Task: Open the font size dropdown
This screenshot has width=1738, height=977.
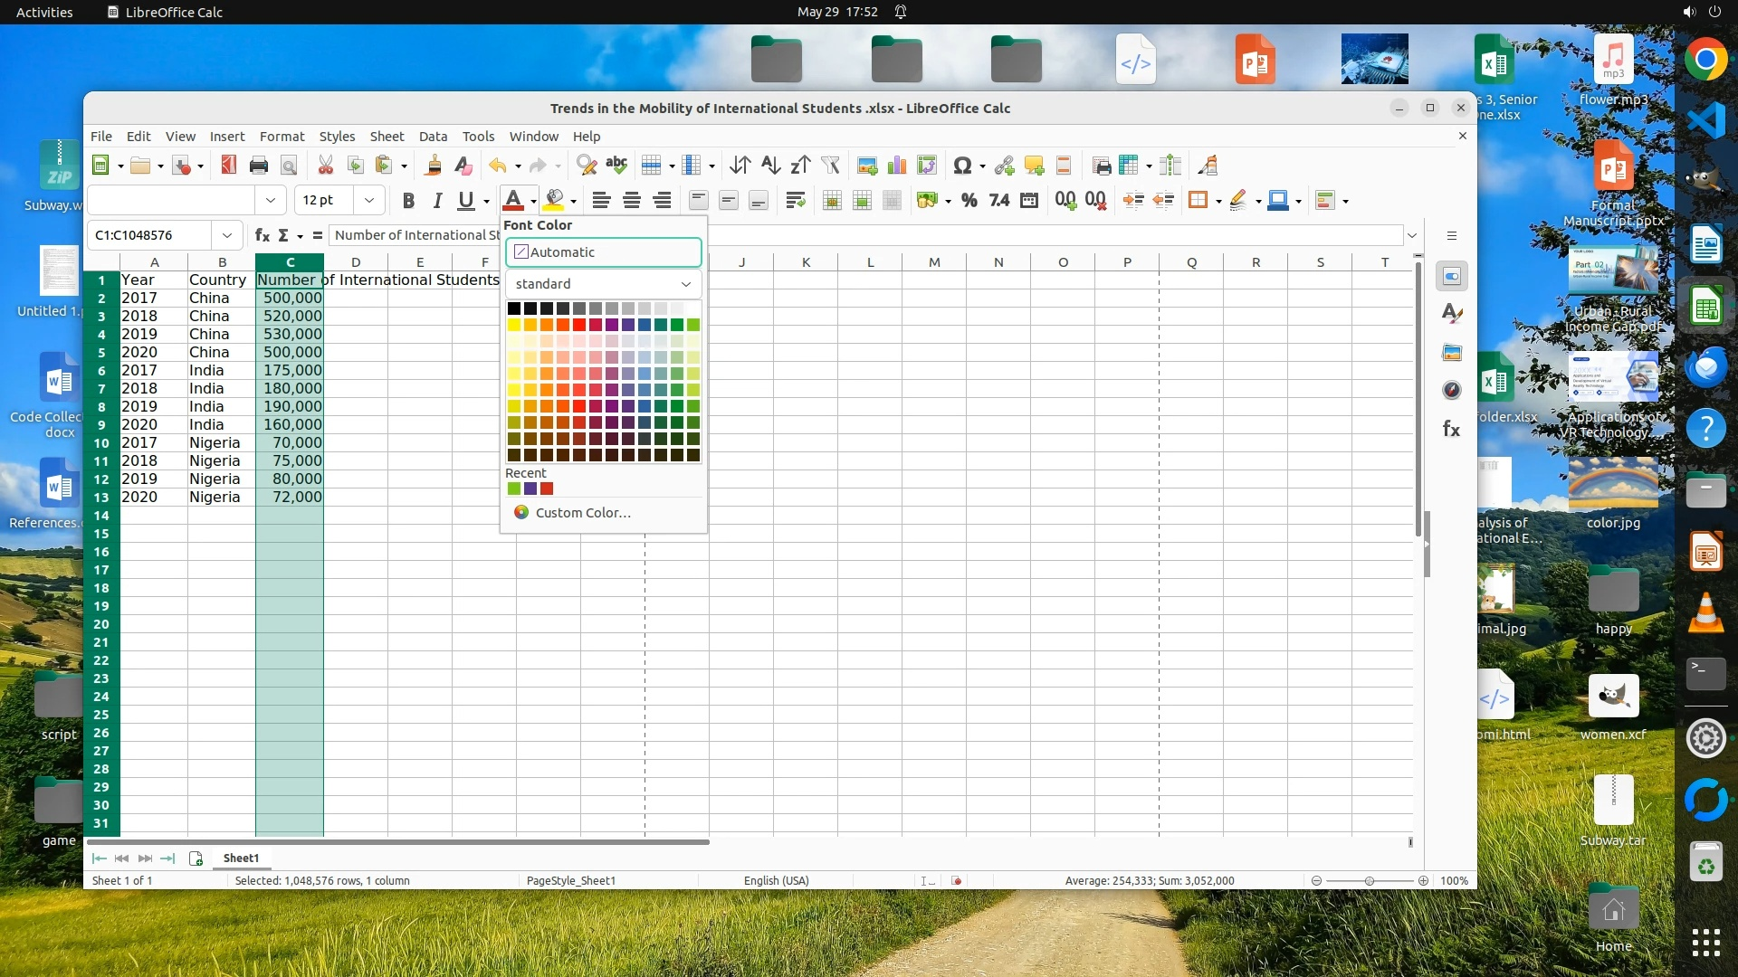Action: (368, 200)
